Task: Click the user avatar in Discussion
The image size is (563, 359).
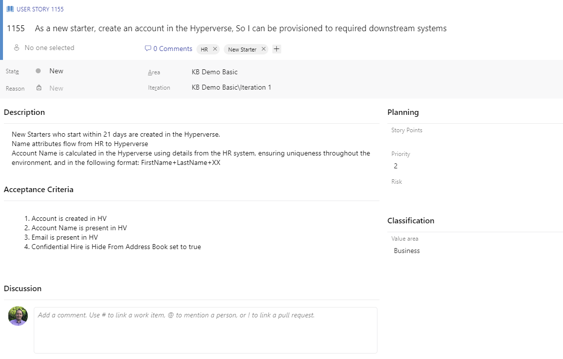Action: click(x=18, y=316)
